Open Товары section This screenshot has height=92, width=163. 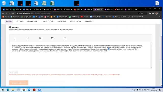(9, 21)
